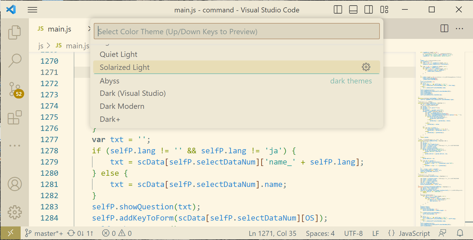Toggle bottom panel layout button

pyautogui.click(x=353, y=10)
